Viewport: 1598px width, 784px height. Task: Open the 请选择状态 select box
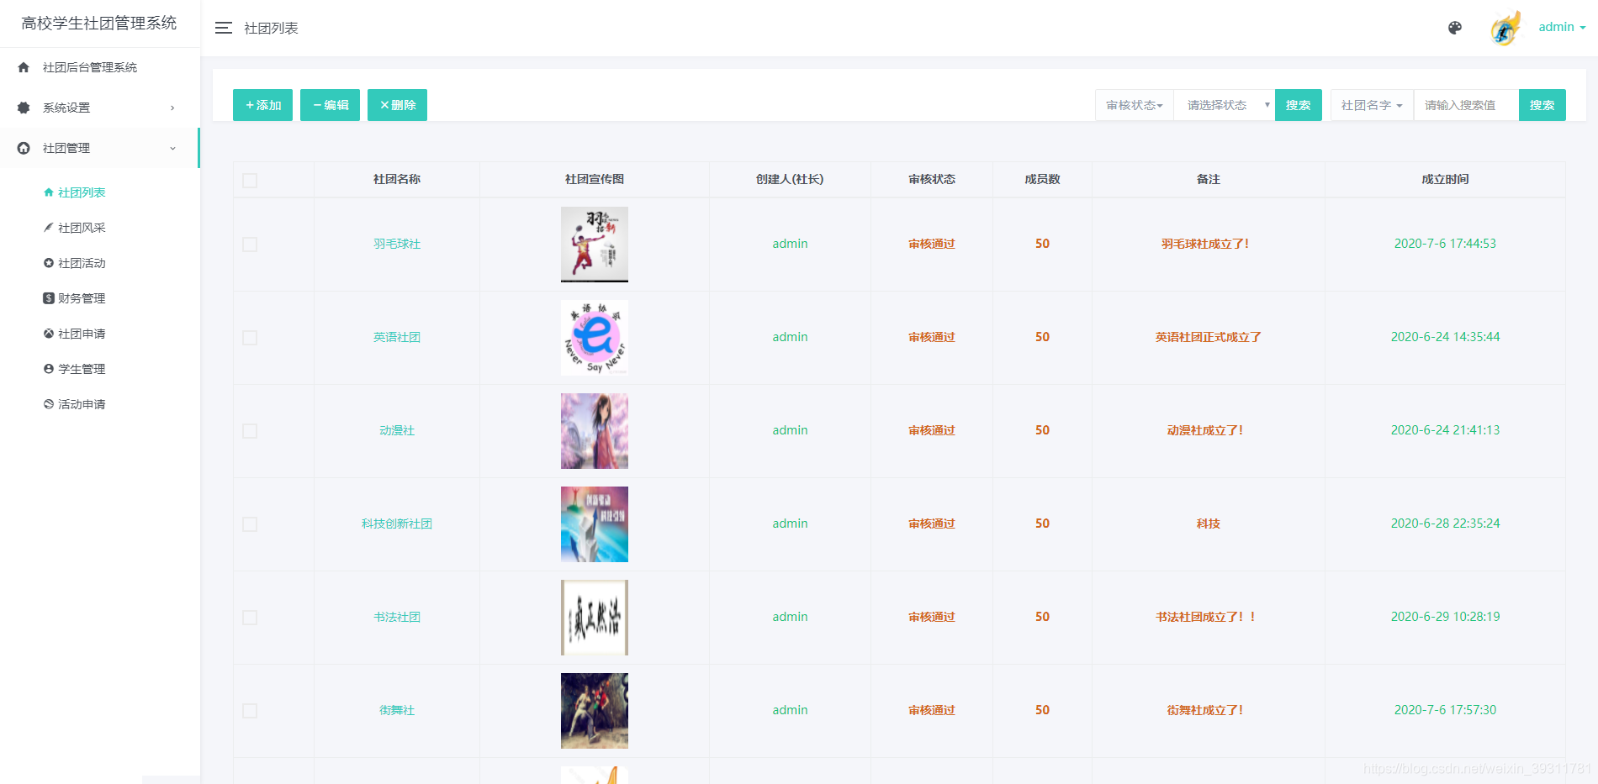tap(1225, 105)
